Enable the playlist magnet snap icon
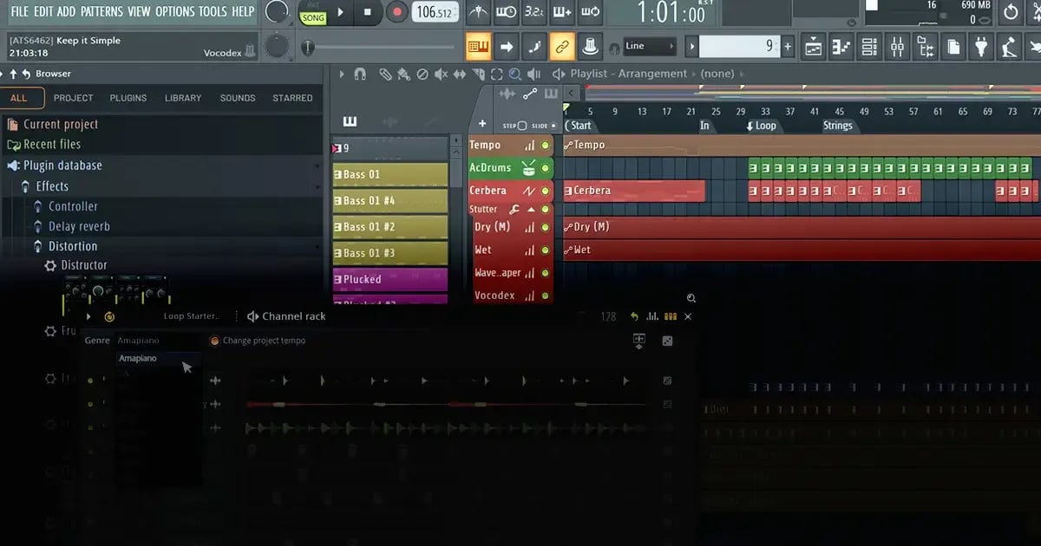 [360, 75]
